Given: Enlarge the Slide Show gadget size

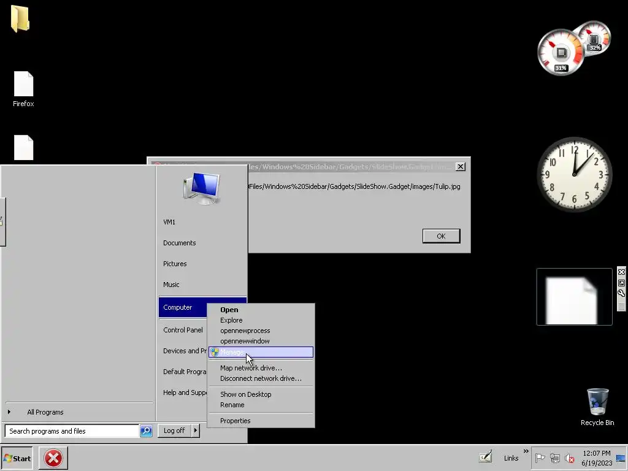Looking at the screenshot, I should pos(621,283).
